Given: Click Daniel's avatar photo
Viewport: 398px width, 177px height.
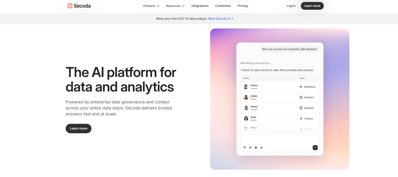Looking at the screenshot, I should [246, 108].
